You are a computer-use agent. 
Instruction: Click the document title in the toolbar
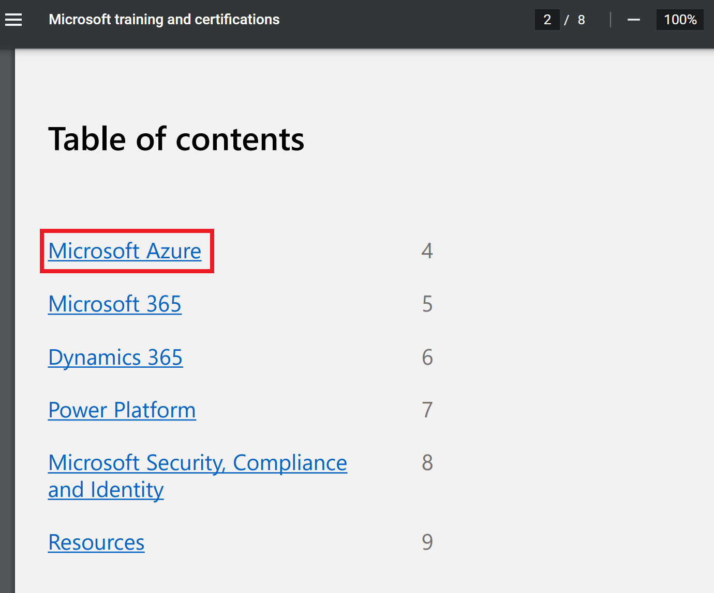tap(164, 20)
